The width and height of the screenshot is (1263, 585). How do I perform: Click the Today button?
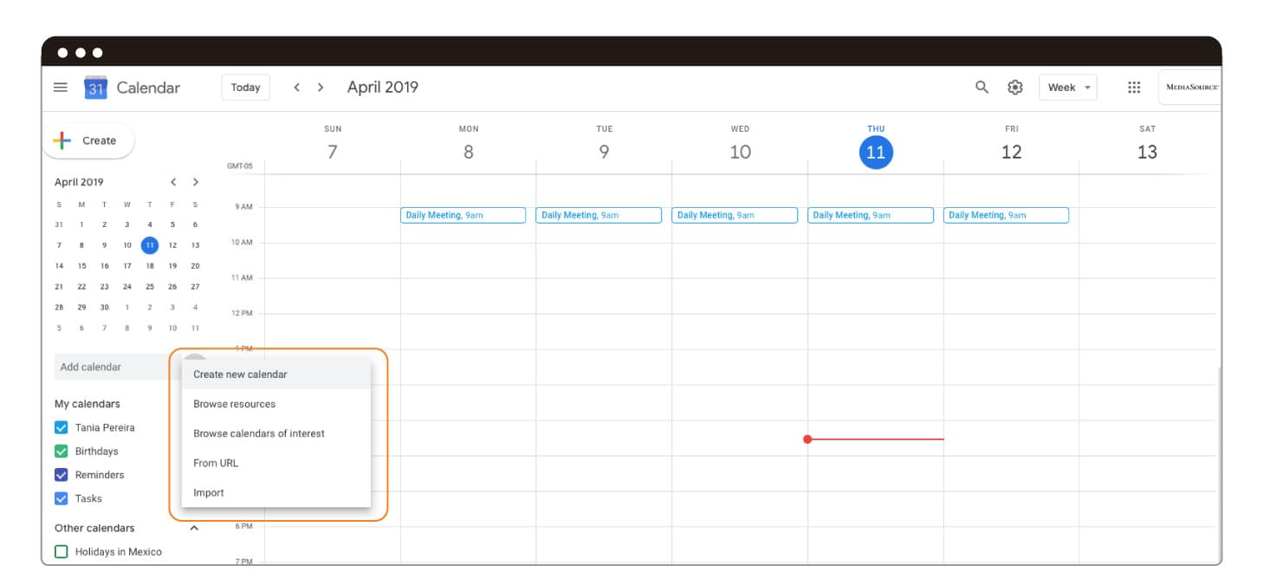click(245, 88)
